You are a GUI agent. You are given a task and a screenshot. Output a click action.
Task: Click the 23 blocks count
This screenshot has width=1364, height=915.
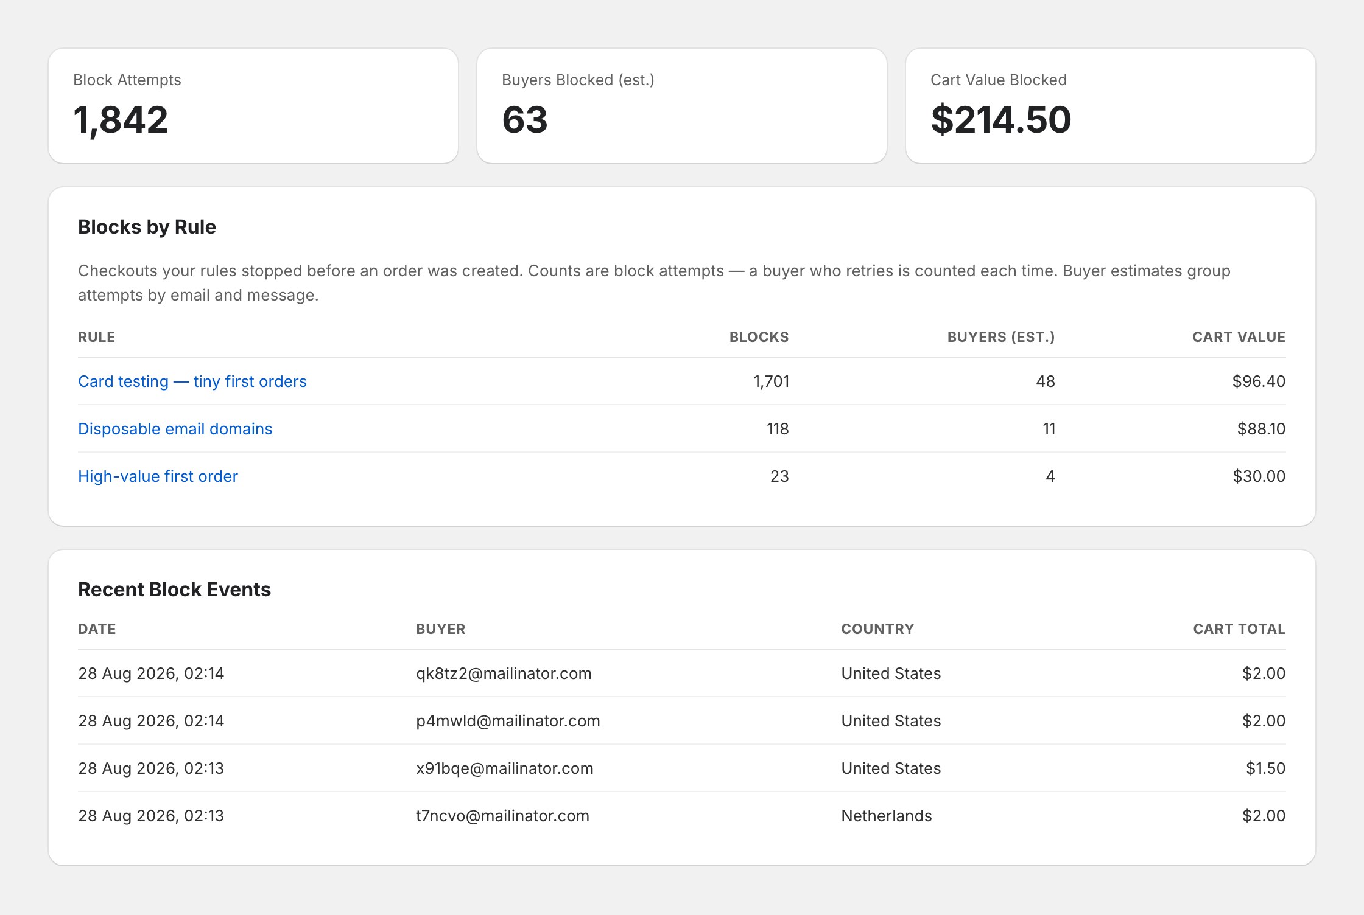point(779,476)
